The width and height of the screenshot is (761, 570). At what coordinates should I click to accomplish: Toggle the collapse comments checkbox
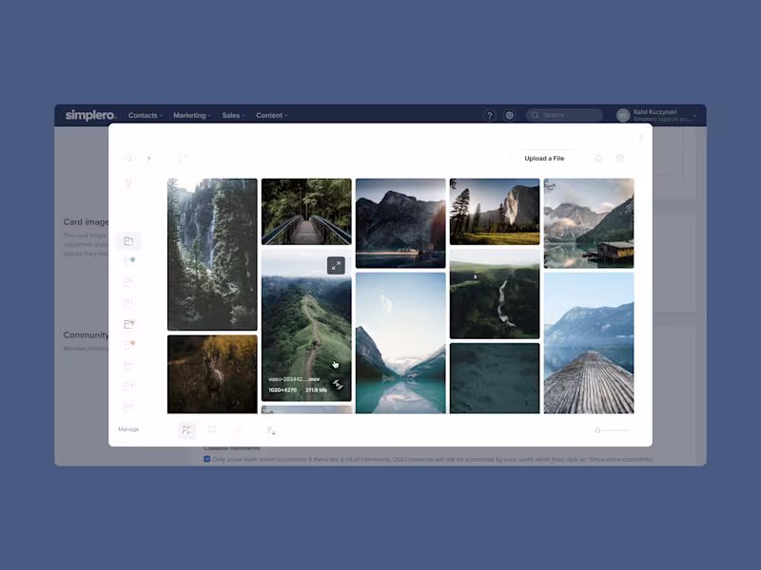[x=207, y=459]
